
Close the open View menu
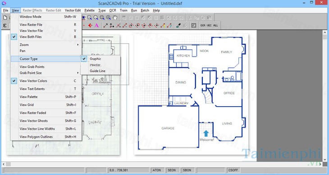coord(15,10)
